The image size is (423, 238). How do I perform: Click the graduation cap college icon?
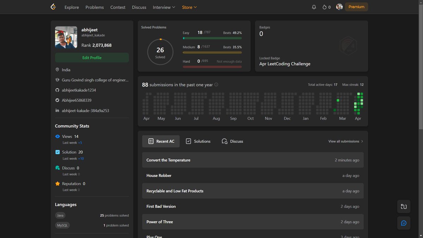(57, 80)
